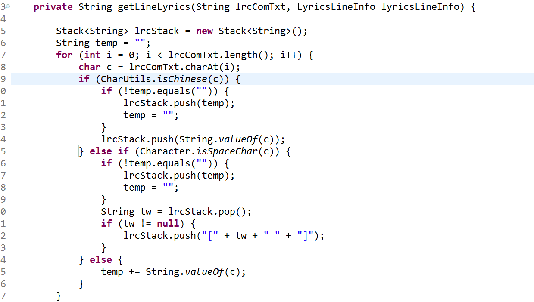Click the else if keywords
Image resolution: width=534 pixels, height=302 pixels.
[x=109, y=152]
